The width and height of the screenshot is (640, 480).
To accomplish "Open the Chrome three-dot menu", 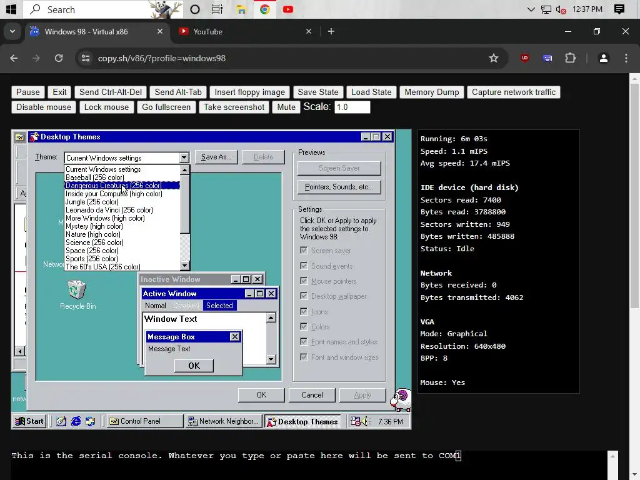I will 626,58.
